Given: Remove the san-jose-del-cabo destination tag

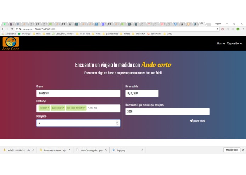Looking at the screenshot, I should [85, 108].
